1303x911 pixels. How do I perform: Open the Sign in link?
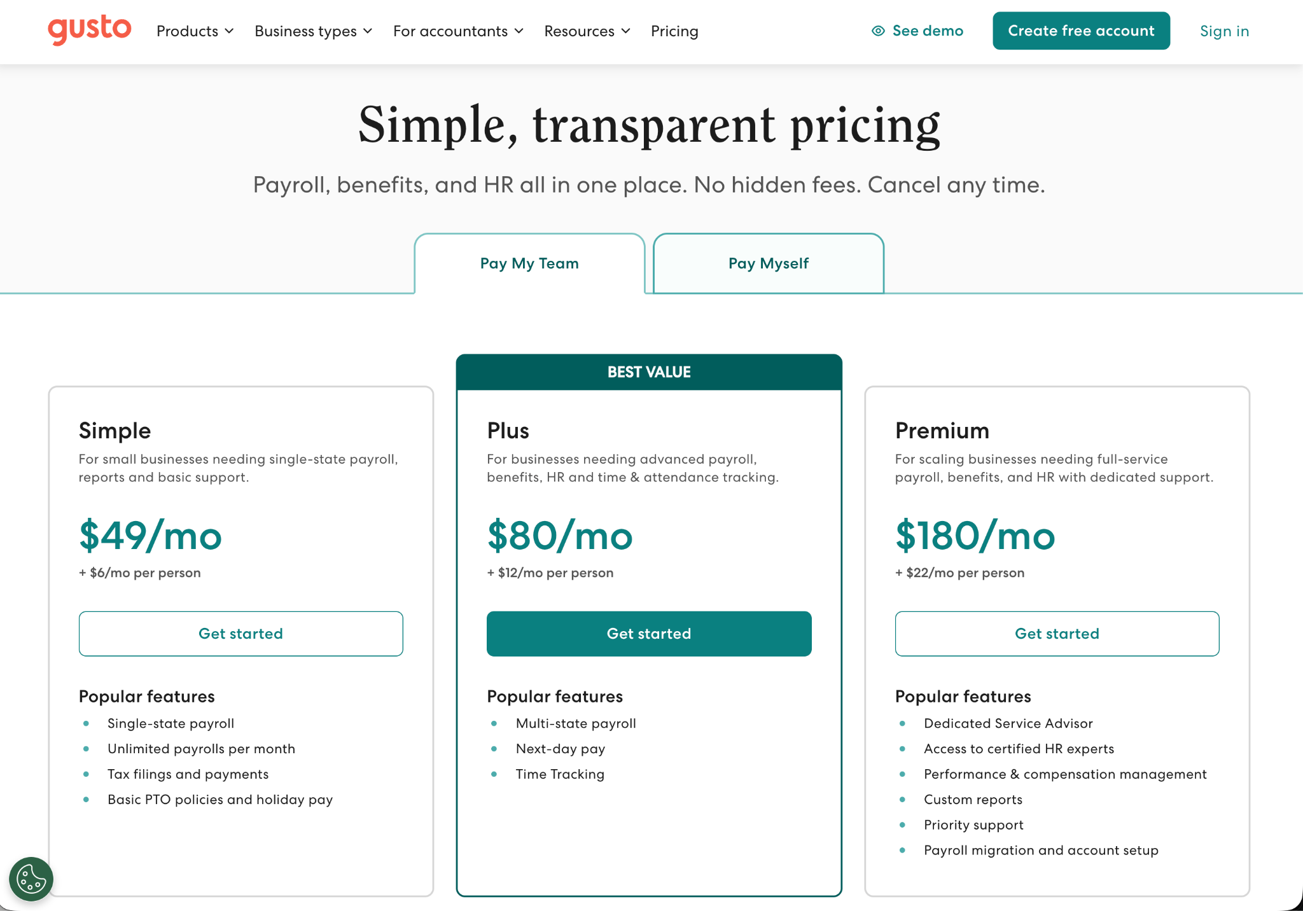tap(1224, 31)
